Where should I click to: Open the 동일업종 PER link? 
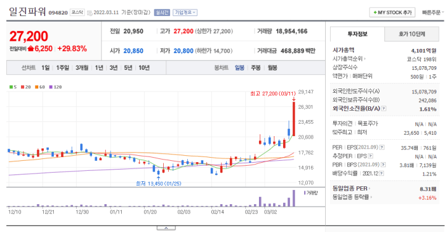coord(351,189)
